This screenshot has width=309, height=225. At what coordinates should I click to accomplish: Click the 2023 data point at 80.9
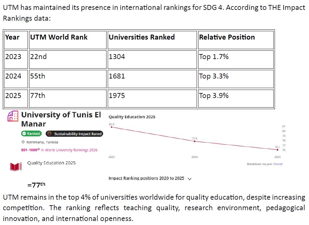[x=111, y=127]
